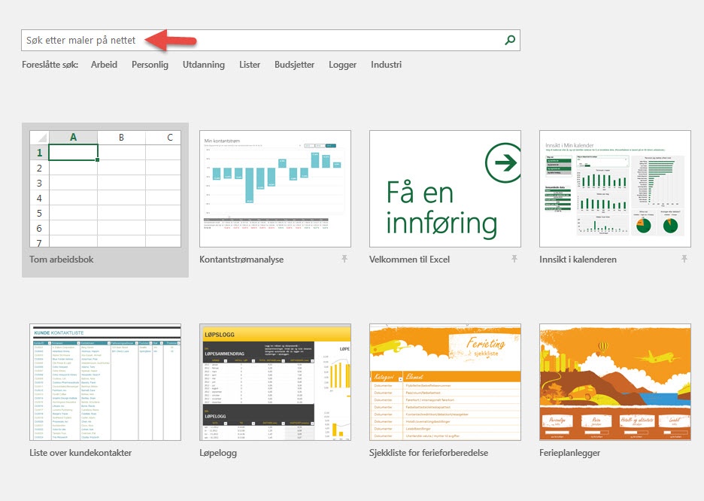Select the 'Budsjetter' suggested search
Image resolution: width=704 pixels, height=501 pixels.
294,65
